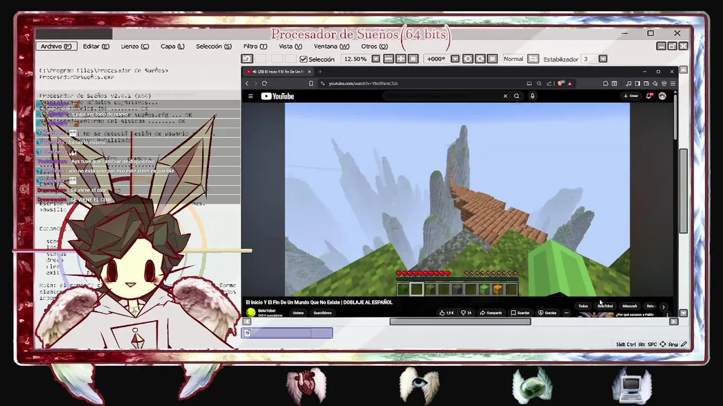
Task: Open YouTube account avatar menu
Action: (662, 96)
